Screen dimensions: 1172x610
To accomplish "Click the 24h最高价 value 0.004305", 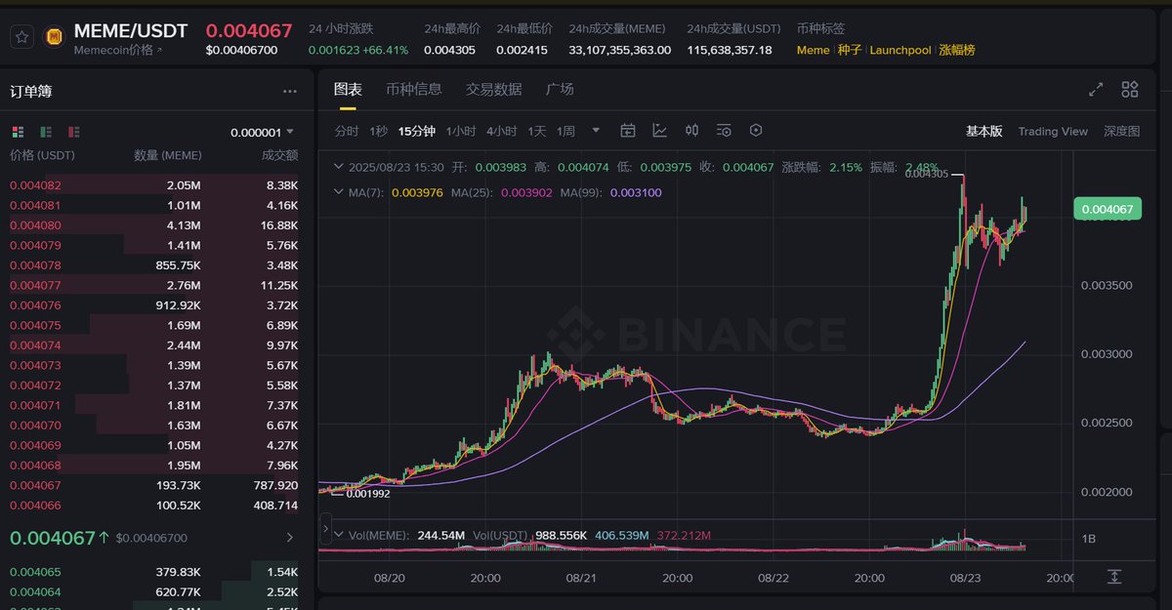I will click(449, 50).
